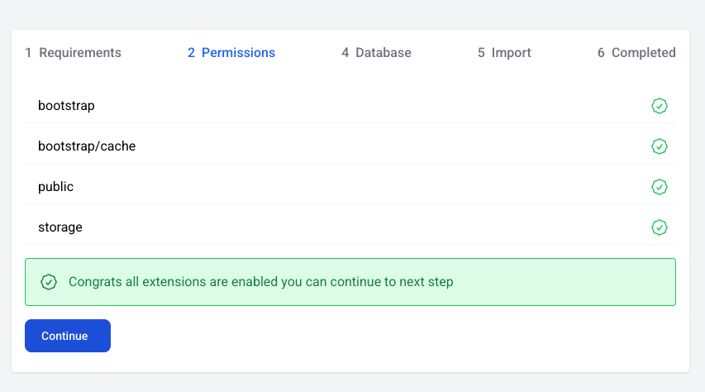Click the congrats success message text
The image size is (705, 392).
click(x=261, y=282)
